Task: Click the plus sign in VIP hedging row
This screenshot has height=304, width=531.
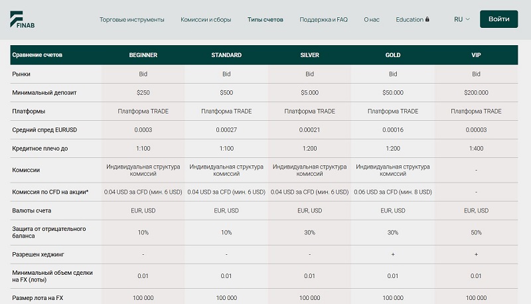Action: pos(476,254)
